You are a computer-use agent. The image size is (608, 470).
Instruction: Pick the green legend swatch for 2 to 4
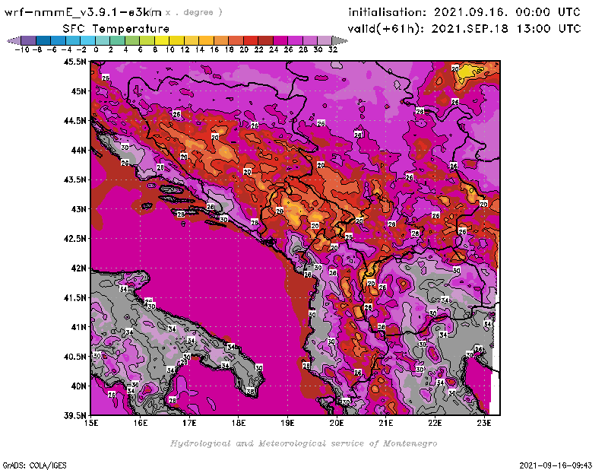[118, 40]
